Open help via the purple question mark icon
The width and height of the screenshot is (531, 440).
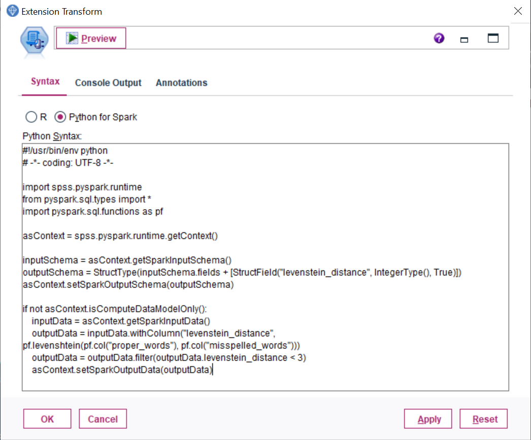click(439, 38)
